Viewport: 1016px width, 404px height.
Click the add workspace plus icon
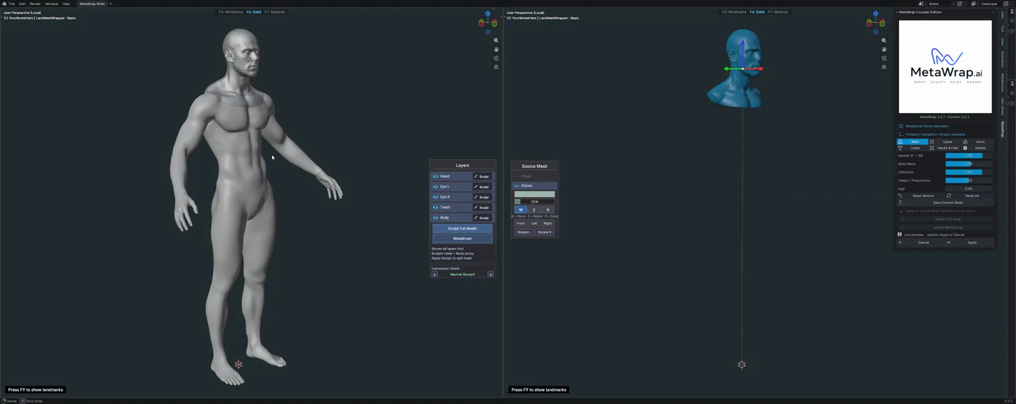click(111, 4)
